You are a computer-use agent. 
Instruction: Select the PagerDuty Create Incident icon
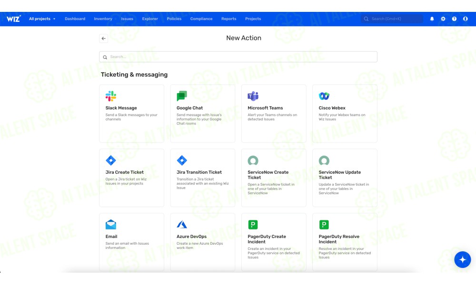(x=253, y=225)
